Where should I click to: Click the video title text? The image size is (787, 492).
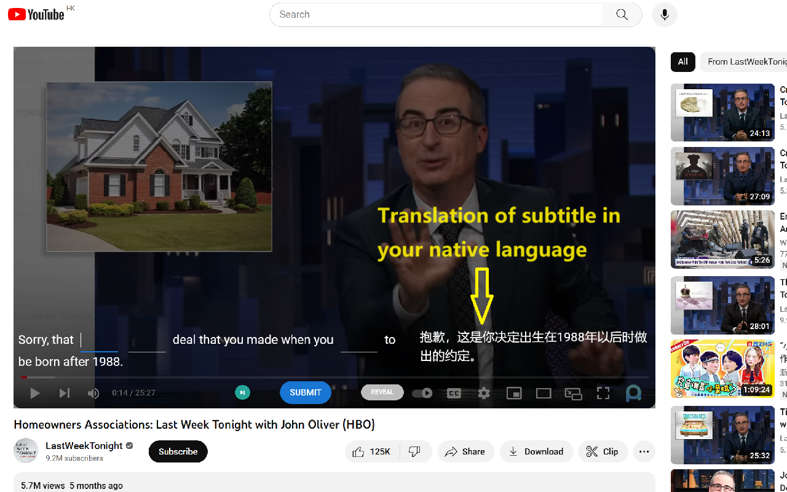[x=194, y=424]
